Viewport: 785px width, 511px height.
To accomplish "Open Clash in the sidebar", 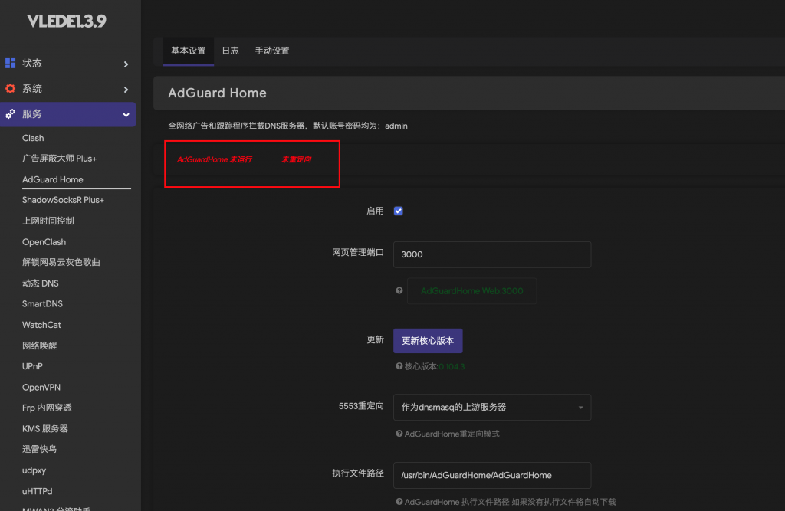I will point(33,138).
